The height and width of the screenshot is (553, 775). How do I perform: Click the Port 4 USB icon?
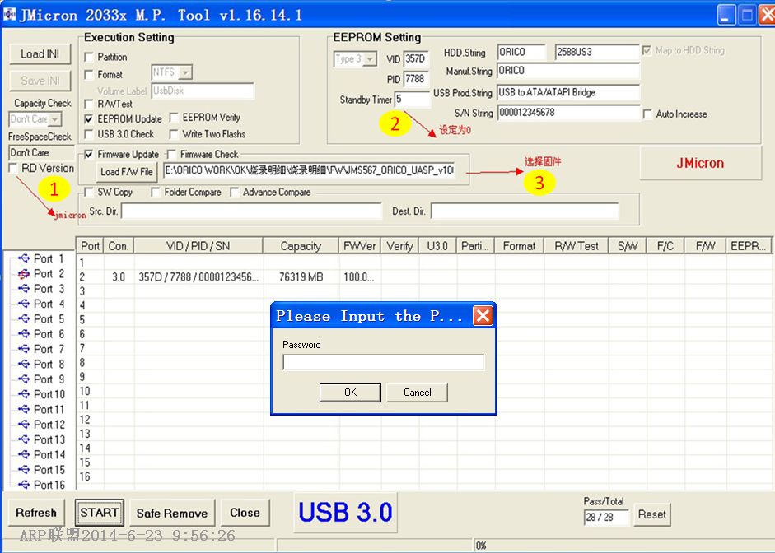[23, 304]
